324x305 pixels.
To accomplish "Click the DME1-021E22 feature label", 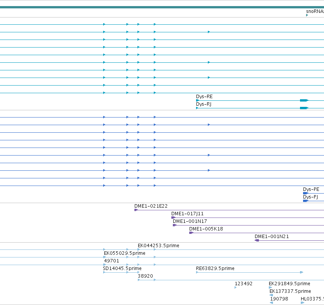I will (151, 206).
